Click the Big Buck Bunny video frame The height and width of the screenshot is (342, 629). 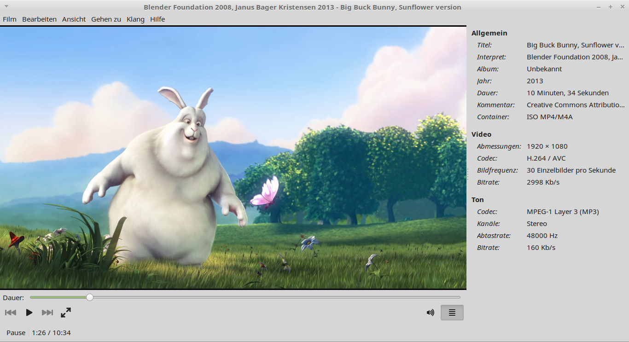coord(233,157)
